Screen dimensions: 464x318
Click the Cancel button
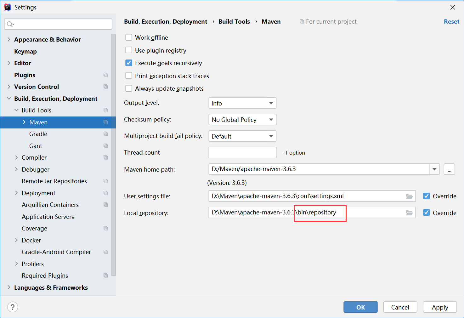tap(400, 307)
